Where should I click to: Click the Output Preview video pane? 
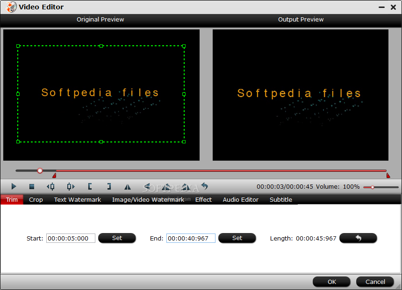coord(301,95)
